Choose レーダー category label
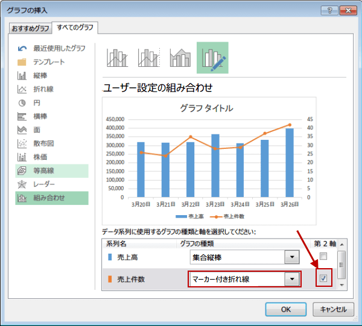The height and width of the screenshot is (326, 362). click(x=44, y=184)
